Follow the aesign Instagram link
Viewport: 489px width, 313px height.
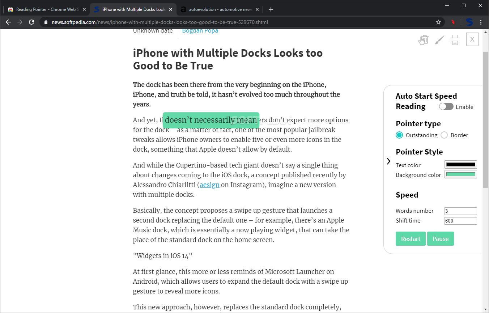(x=209, y=185)
